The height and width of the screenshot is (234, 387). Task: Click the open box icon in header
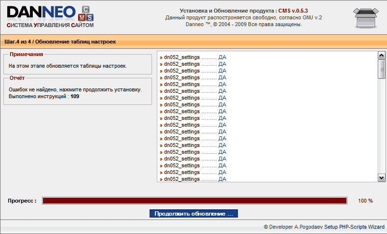point(368,17)
